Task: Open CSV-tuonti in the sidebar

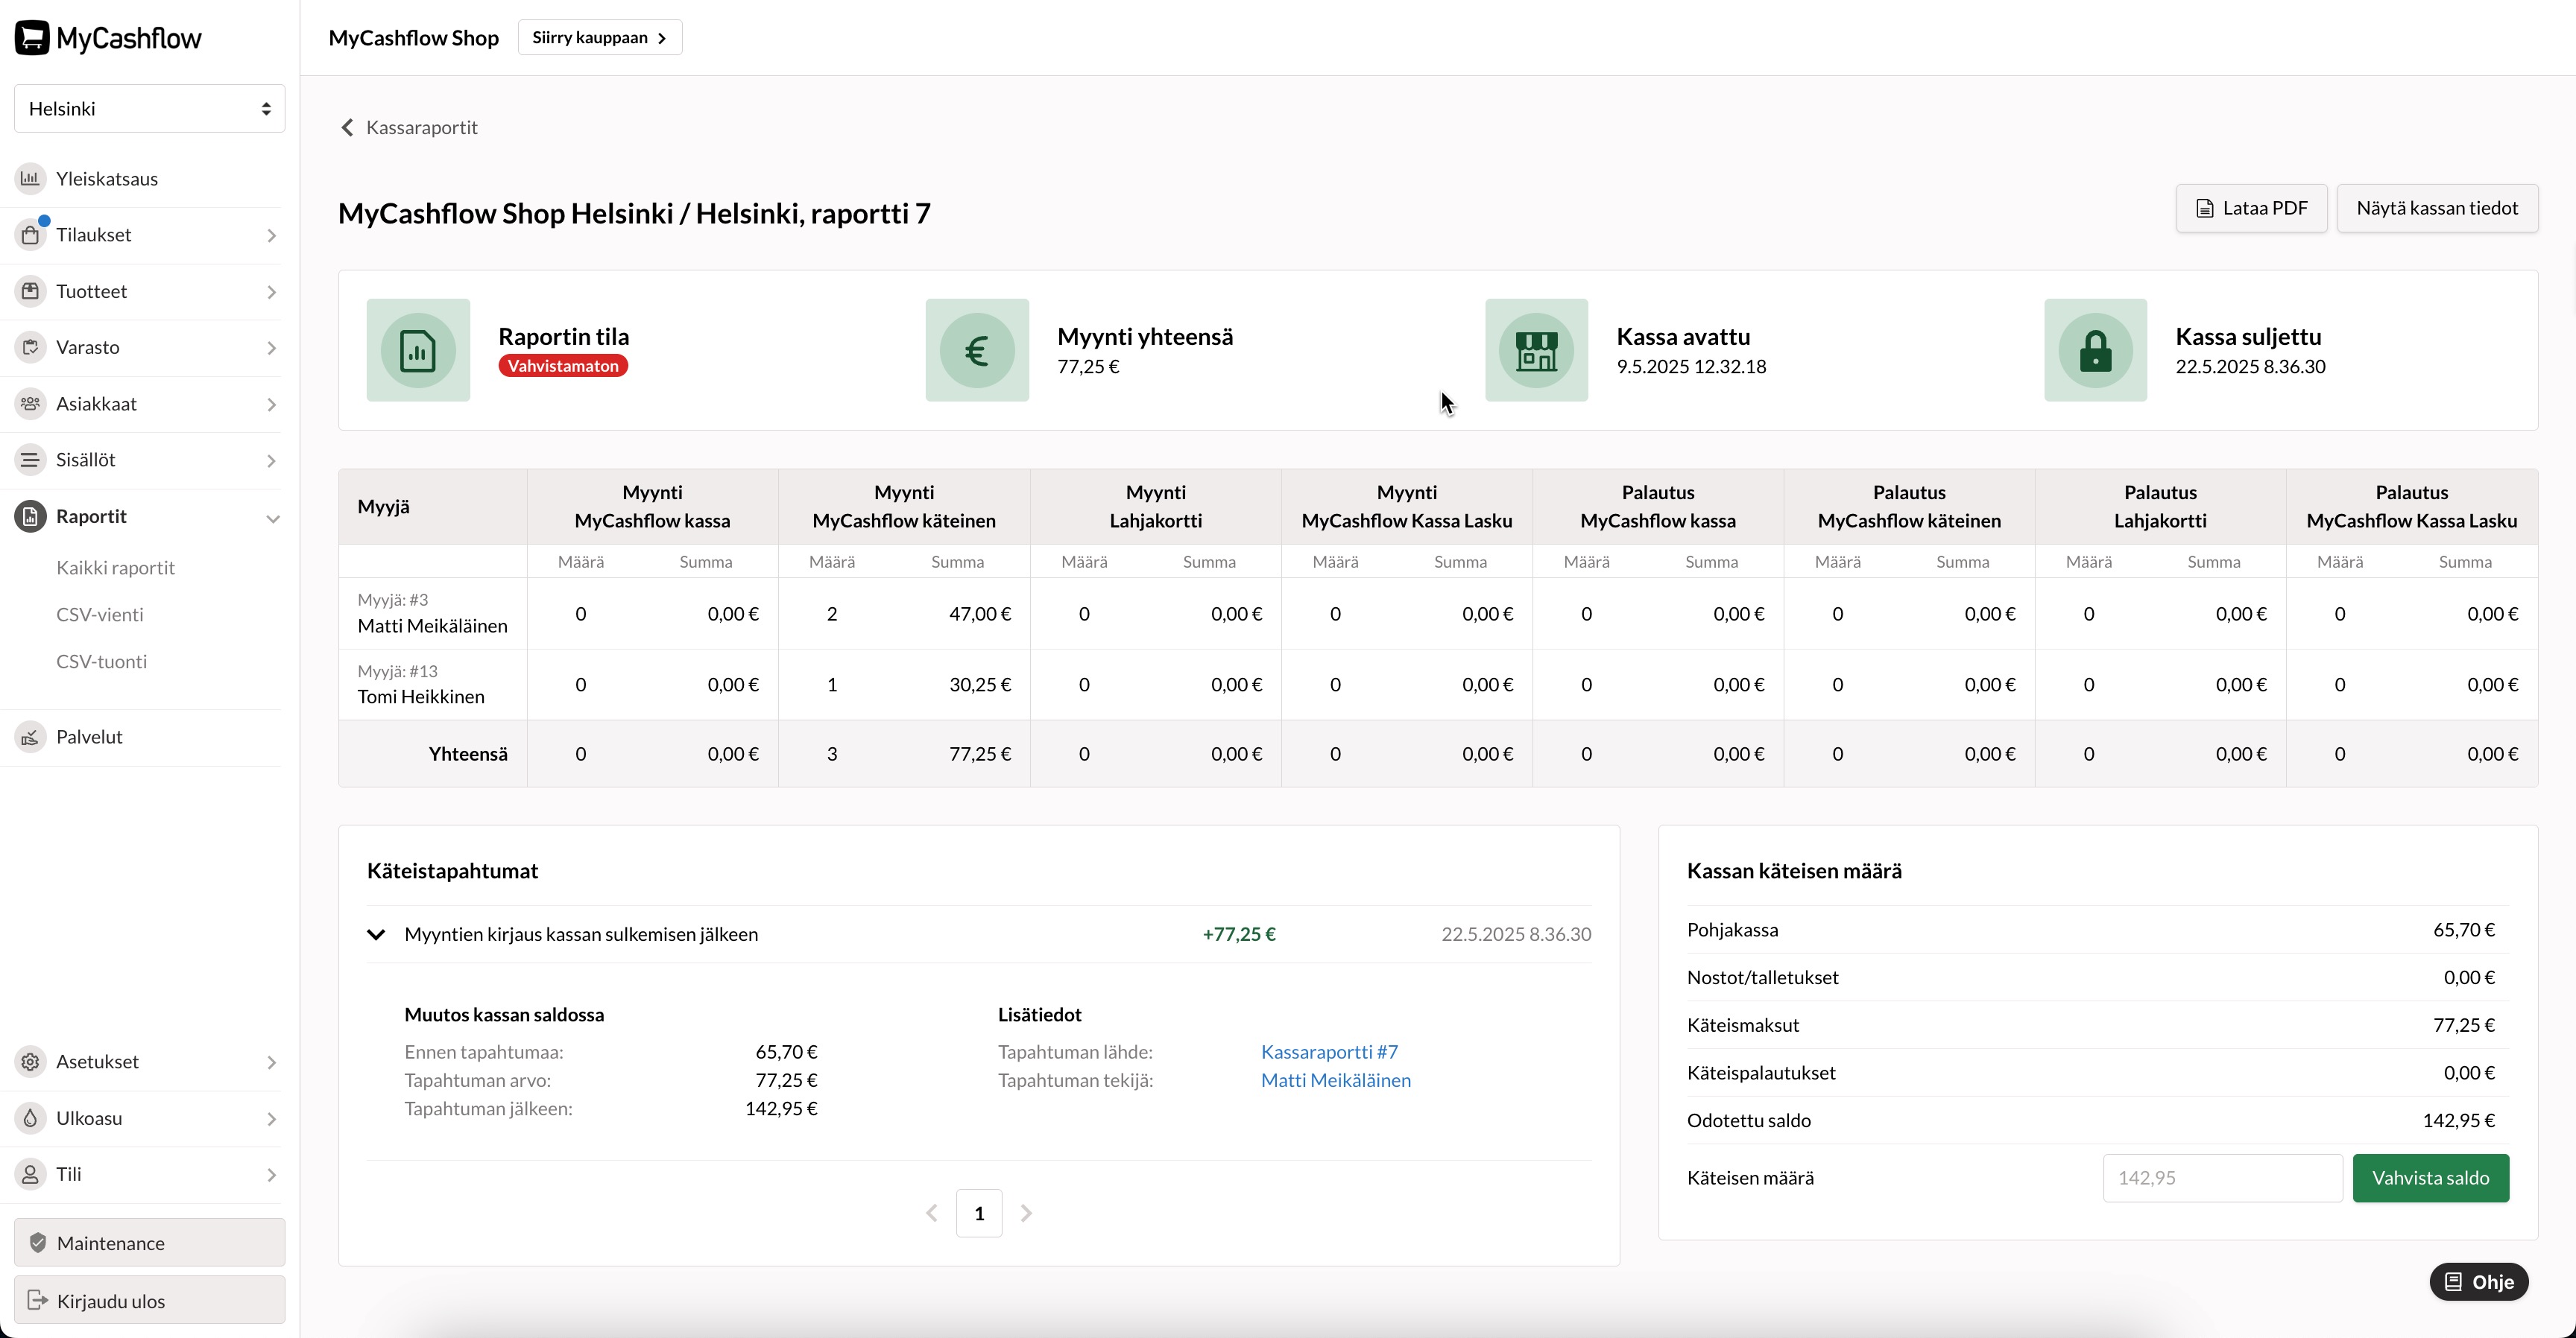Action: click(102, 662)
